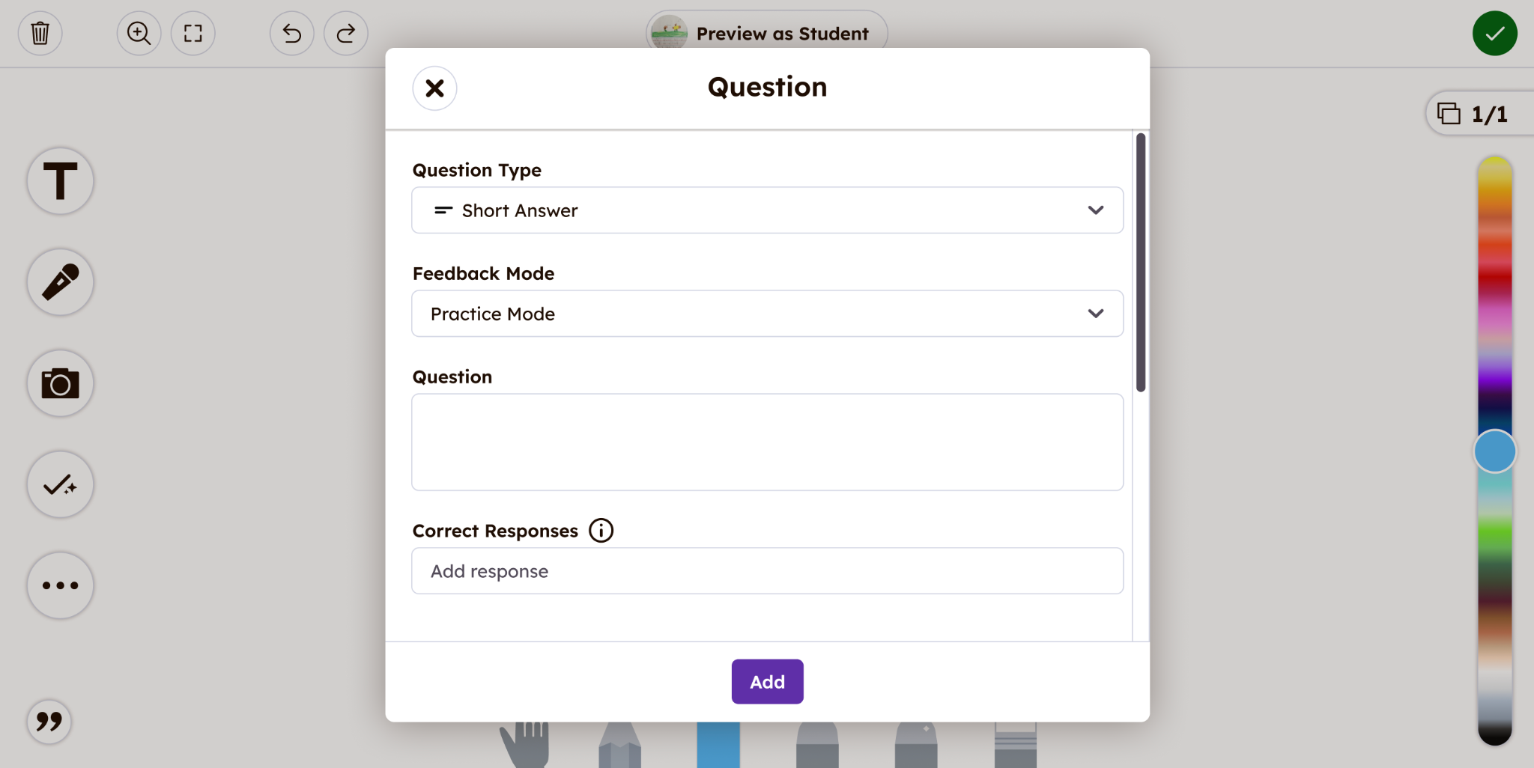Image resolution: width=1534 pixels, height=768 pixels.
Task: Move the color slider handle
Action: click(x=1493, y=451)
